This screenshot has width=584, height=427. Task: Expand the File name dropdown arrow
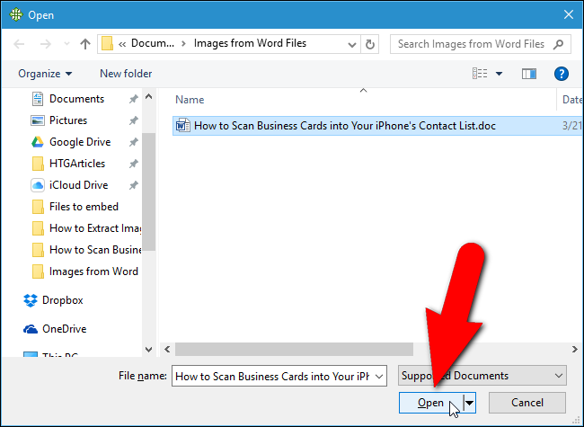click(x=379, y=376)
